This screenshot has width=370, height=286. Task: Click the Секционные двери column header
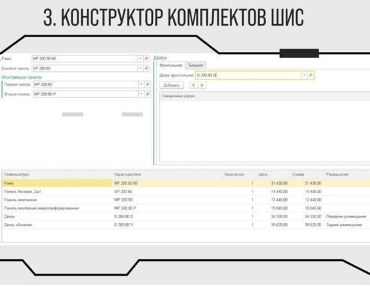click(179, 96)
